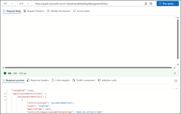Collapse the applicationRestrictions JSON node
Viewport: 181px width, 114px height.
[x=5, y=93]
